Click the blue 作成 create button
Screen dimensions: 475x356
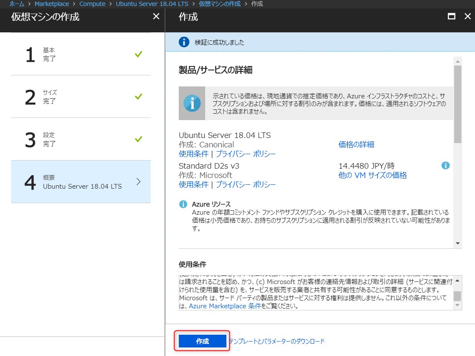coord(202,341)
